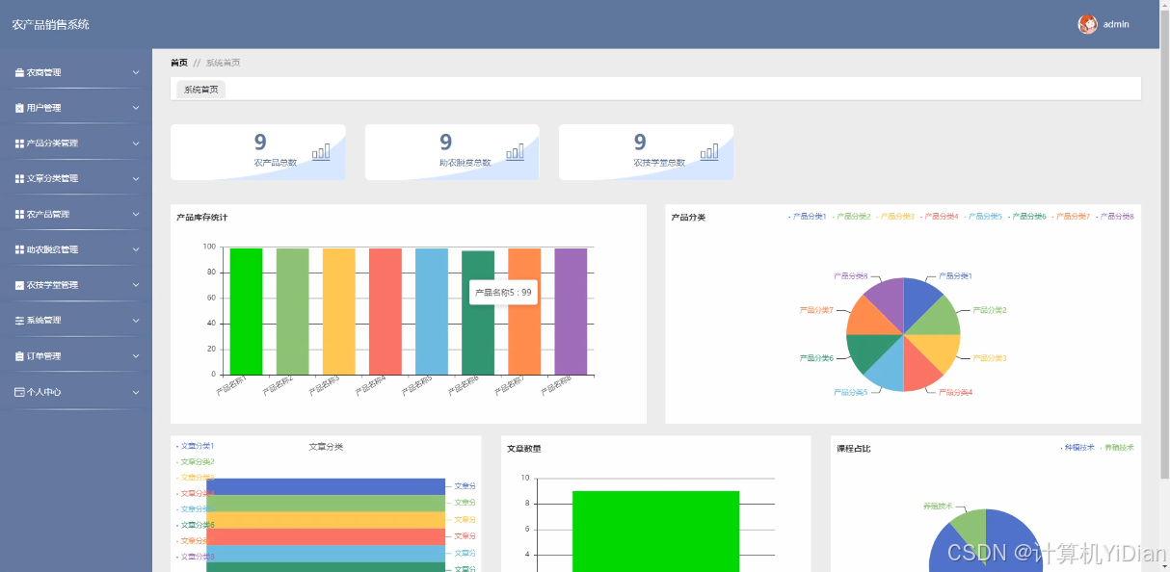
Task: Expand the 产品分类管理 chevron
Action: click(x=136, y=143)
